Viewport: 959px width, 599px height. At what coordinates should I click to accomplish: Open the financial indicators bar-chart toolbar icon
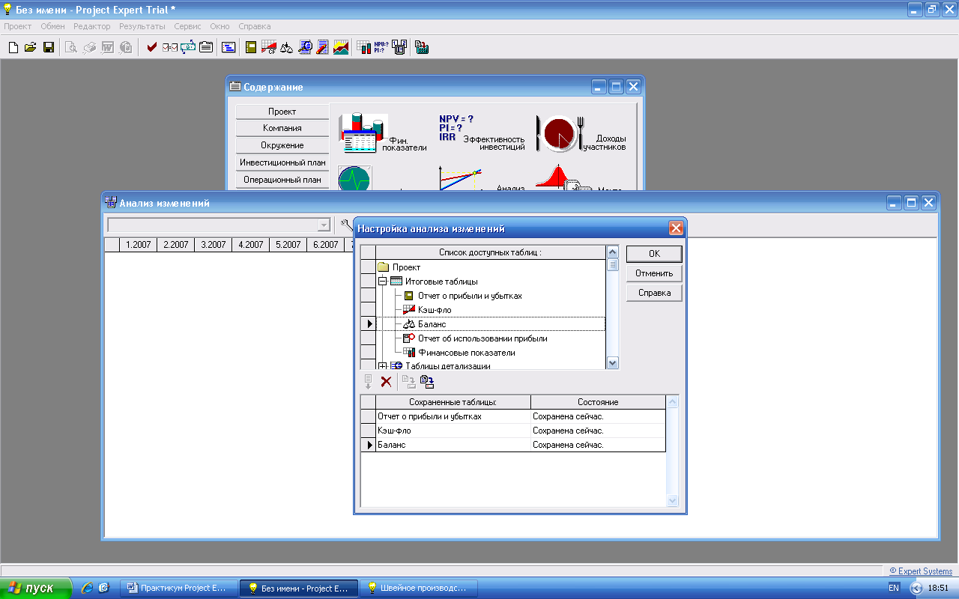point(364,47)
